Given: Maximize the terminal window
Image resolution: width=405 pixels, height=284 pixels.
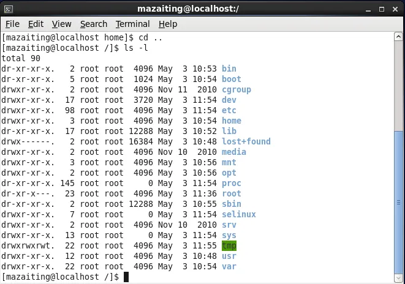Looking at the screenshot, I should pyautogui.click(x=382, y=10).
